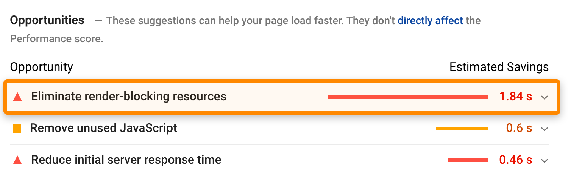
Task: Select the Reduce initial server response time title
Action: pyautogui.click(x=126, y=160)
